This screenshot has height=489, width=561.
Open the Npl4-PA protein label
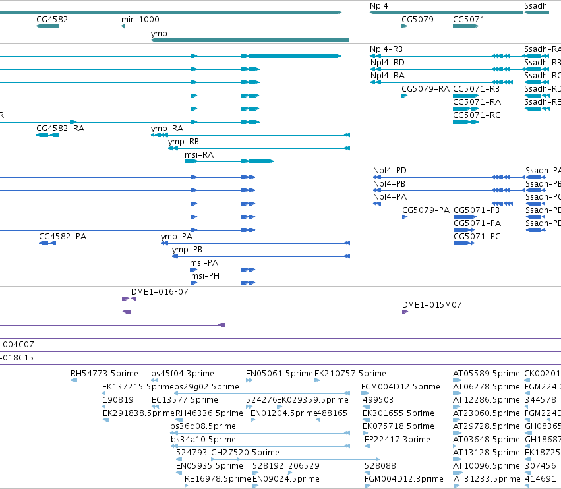coord(390,197)
